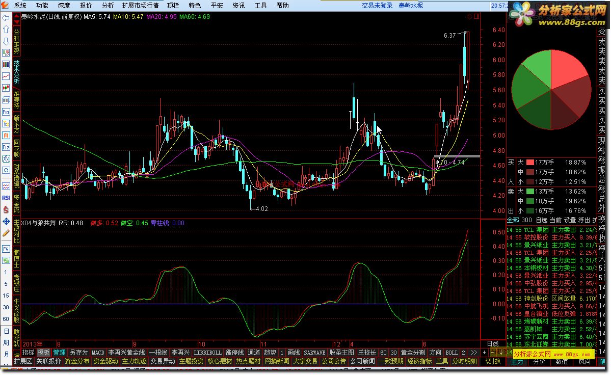Apply the 黄金分割 indicator tab

(413, 353)
